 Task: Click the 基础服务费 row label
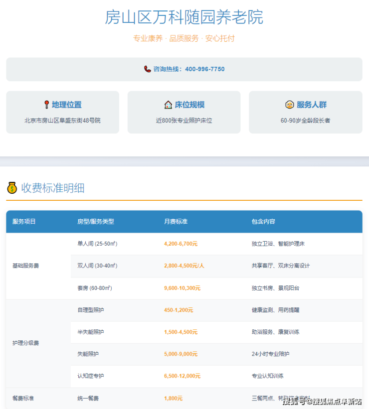pos(25,266)
